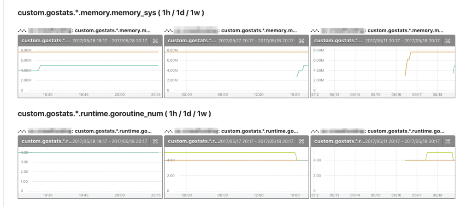The image size is (472, 207).
Task: Click the 06:00 time label on the goroutine_num 1-day graph
Action: [x=223, y=195]
